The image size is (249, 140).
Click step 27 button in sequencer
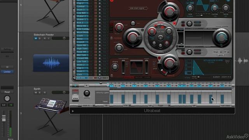coord(211,86)
